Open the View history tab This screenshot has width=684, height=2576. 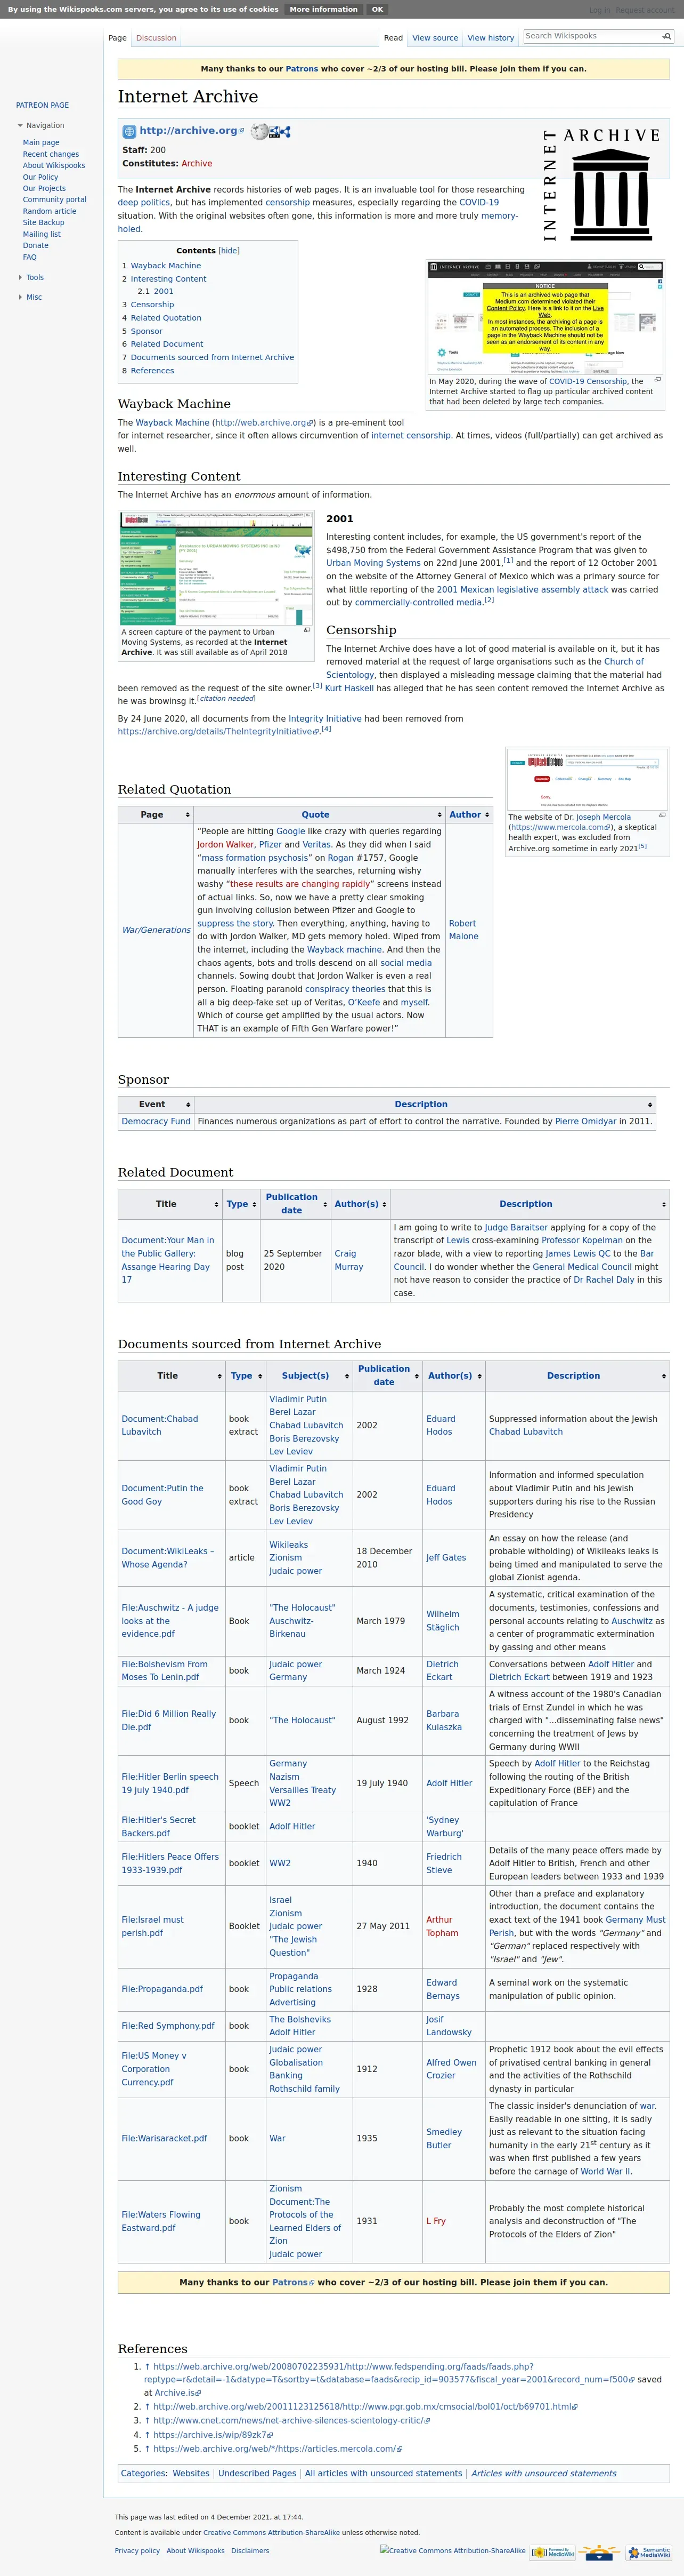coord(491,38)
